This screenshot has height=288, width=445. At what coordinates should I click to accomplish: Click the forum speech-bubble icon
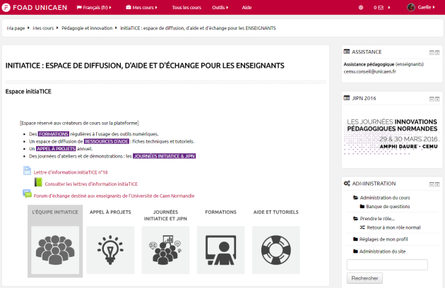27,195
